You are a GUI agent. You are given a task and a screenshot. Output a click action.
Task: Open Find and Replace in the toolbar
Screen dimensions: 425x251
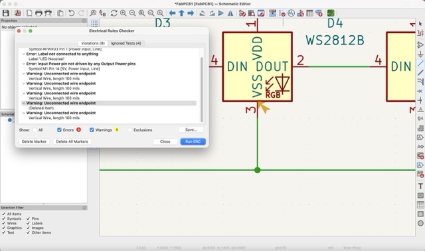(102, 13)
